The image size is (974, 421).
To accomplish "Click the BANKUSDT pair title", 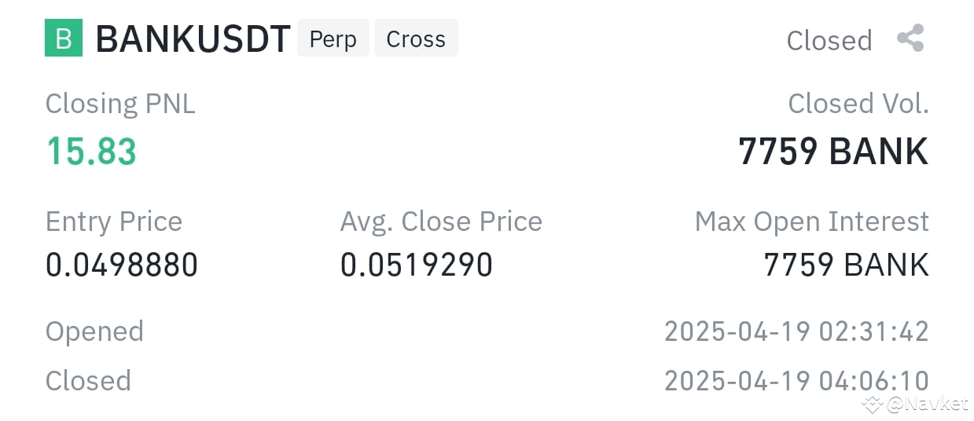I will point(193,39).
